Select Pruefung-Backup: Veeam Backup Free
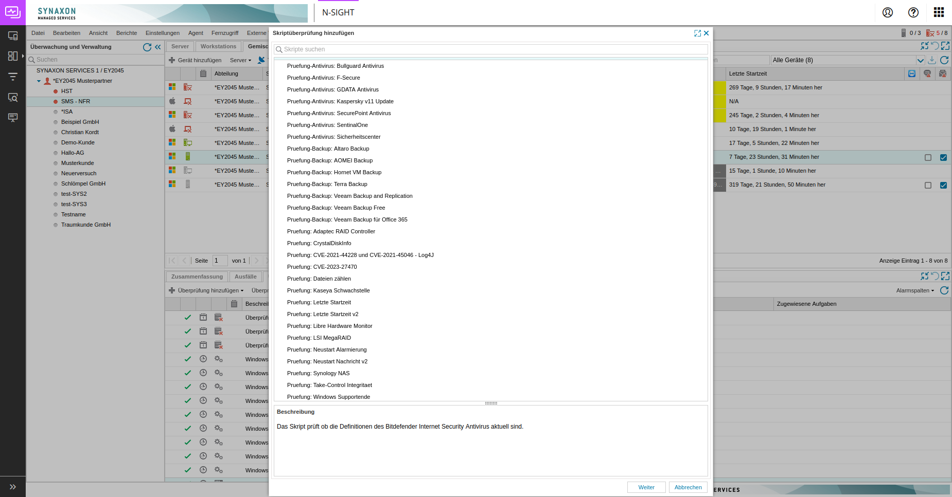The image size is (952, 497). click(336, 208)
